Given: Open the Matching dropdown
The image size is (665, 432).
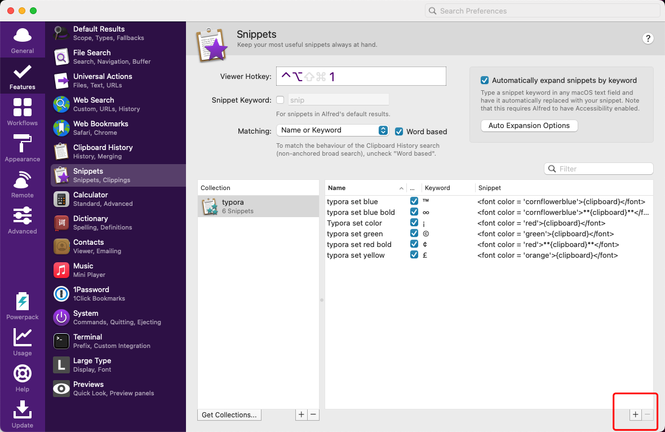Looking at the screenshot, I should (x=333, y=130).
